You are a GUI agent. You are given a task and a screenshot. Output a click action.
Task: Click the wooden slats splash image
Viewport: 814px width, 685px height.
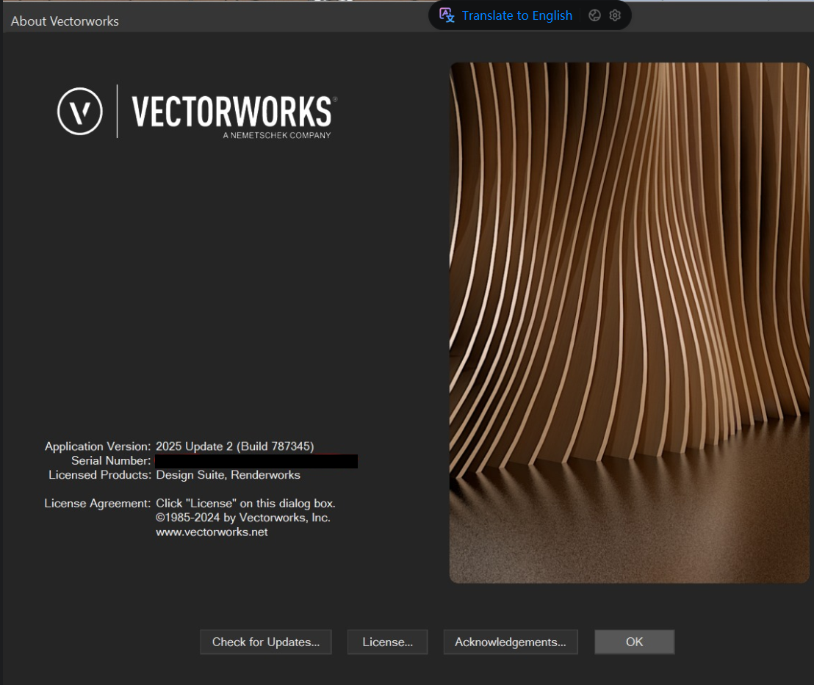tap(629, 323)
